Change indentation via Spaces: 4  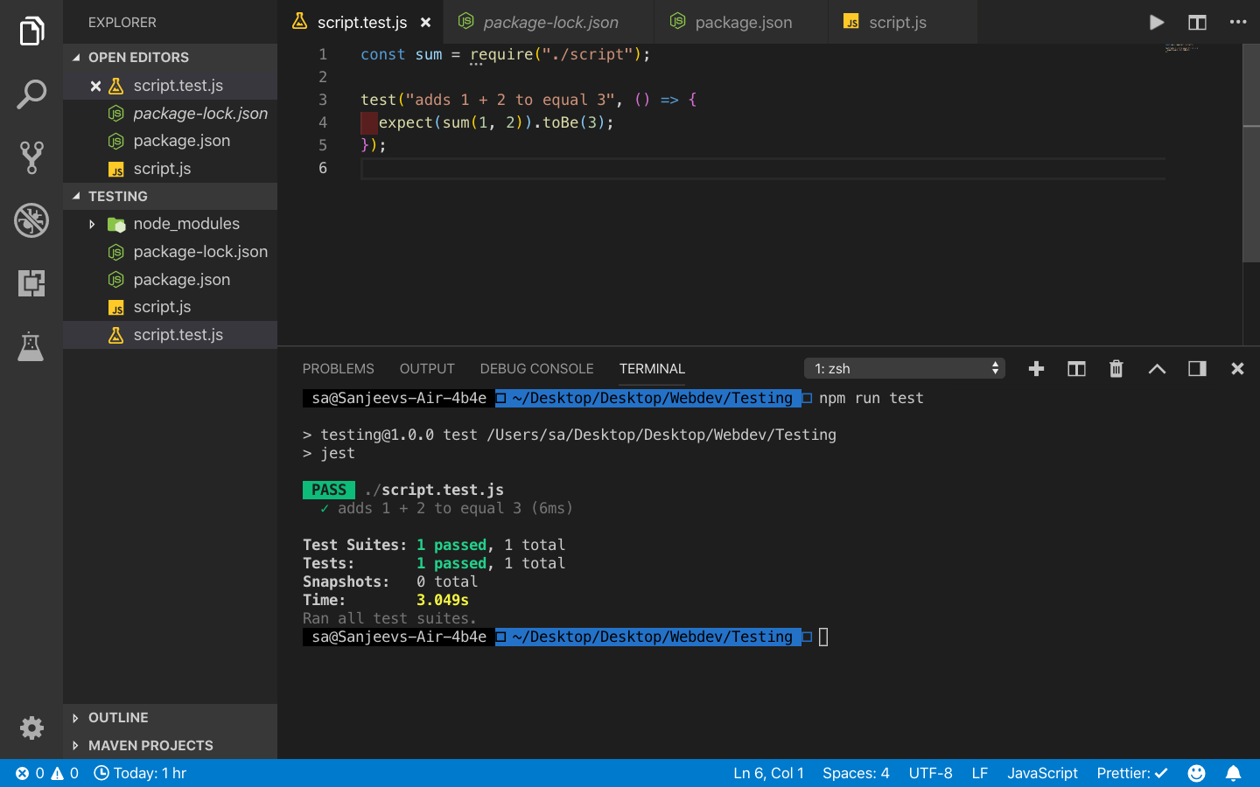click(856, 773)
